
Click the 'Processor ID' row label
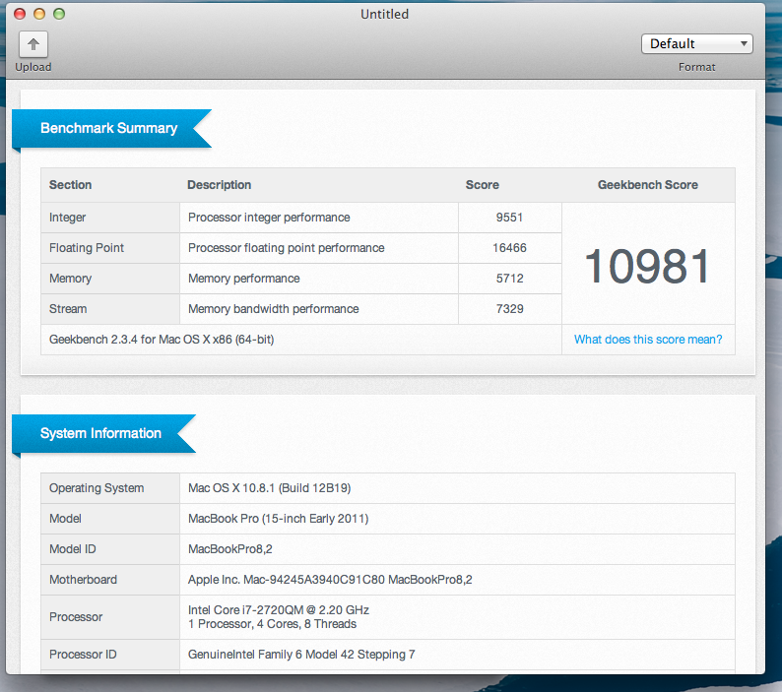pos(83,655)
